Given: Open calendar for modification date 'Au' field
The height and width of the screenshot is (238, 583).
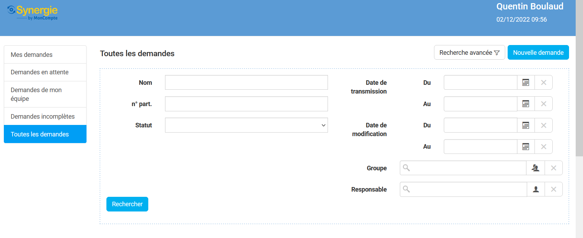Looking at the screenshot, I should pyautogui.click(x=525, y=147).
